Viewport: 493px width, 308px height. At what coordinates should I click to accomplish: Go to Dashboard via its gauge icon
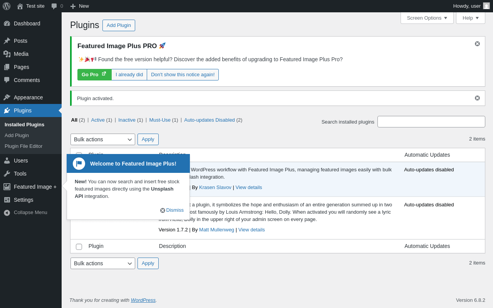coord(7,23)
